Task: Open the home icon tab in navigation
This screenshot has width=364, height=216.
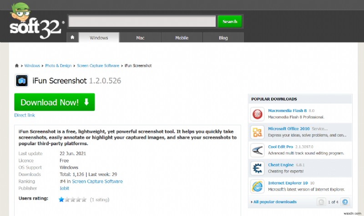Action: (72, 37)
